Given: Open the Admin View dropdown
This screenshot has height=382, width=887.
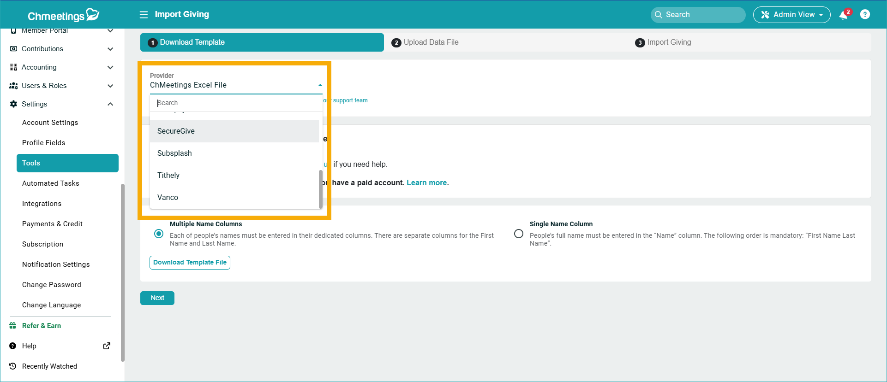Looking at the screenshot, I should [791, 15].
